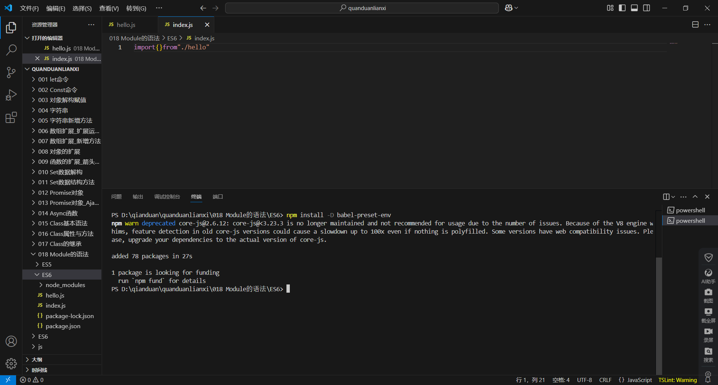This screenshot has width=718, height=385.
Task: Split the editor right
Action: [695, 25]
